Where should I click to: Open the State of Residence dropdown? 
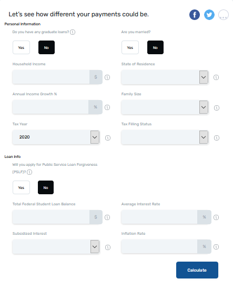tap(165, 77)
